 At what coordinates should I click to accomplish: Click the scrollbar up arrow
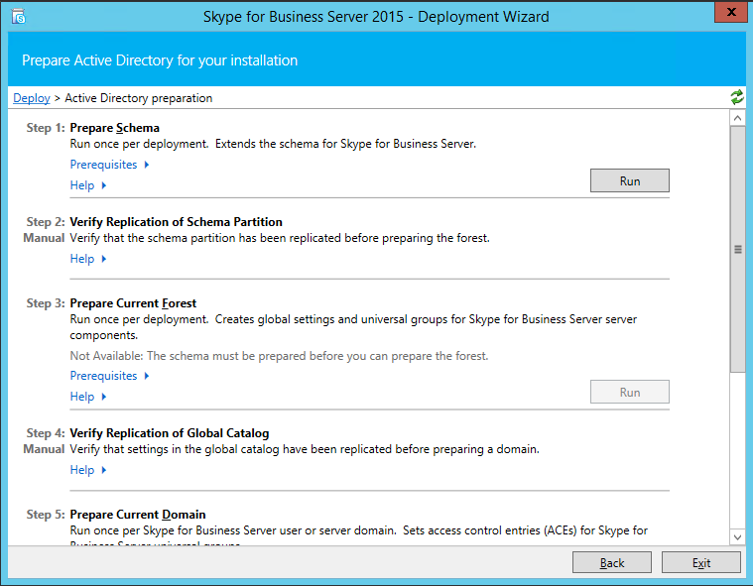[x=737, y=117]
